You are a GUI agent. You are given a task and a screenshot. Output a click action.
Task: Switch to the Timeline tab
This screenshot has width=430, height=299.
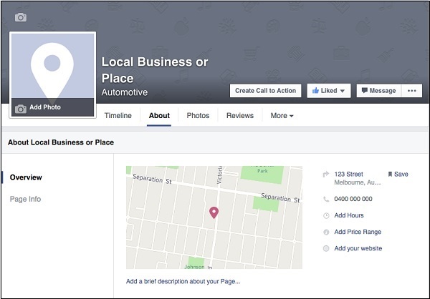pos(118,115)
